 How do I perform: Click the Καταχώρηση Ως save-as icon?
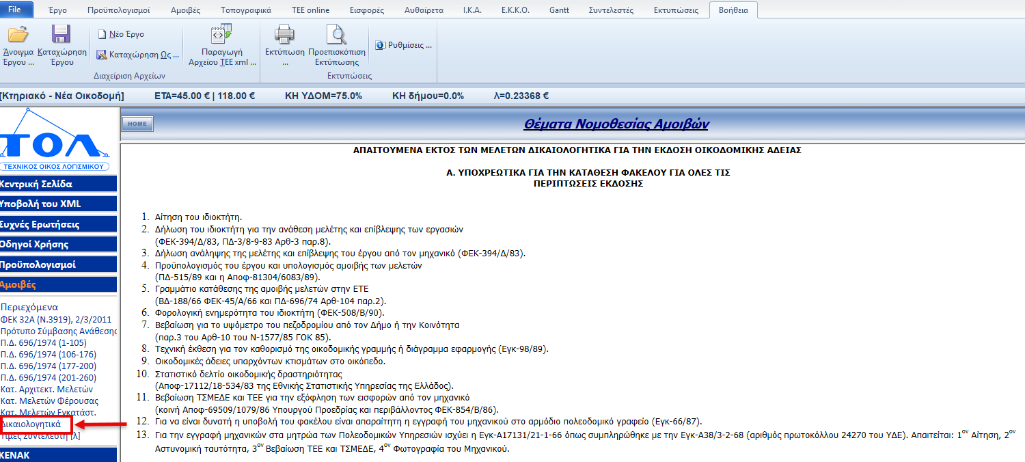(x=102, y=55)
